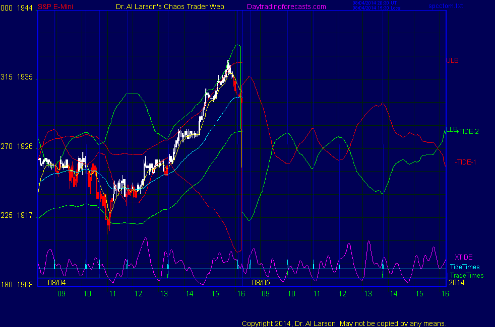Click the 270 1926 price axis label
The width and height of the screenshot is (495, 327).
[17, 146]
